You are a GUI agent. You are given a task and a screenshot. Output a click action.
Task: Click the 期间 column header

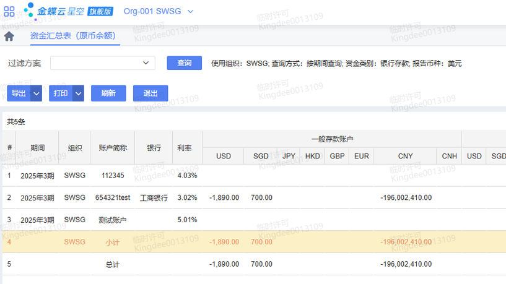point(38,148)
